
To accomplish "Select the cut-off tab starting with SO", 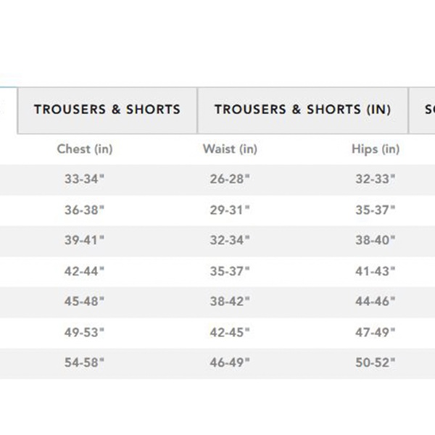I will click(424, 110).
